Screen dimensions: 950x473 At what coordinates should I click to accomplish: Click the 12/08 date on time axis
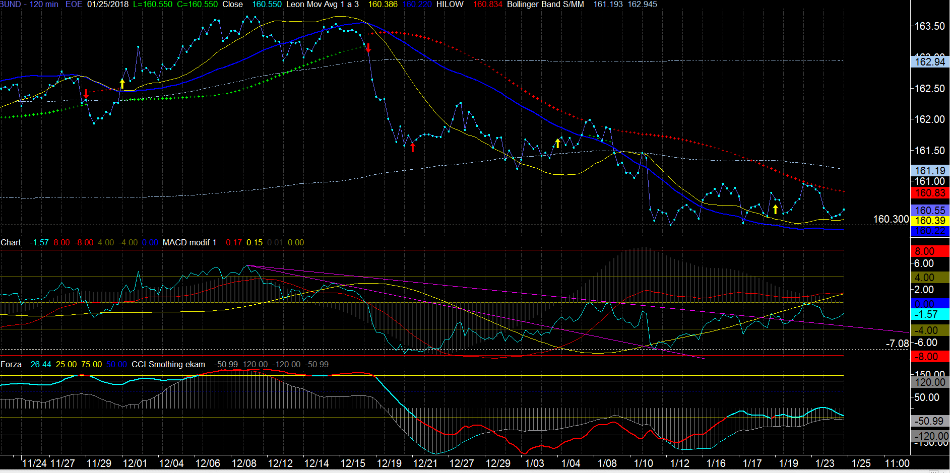point(244,463)
